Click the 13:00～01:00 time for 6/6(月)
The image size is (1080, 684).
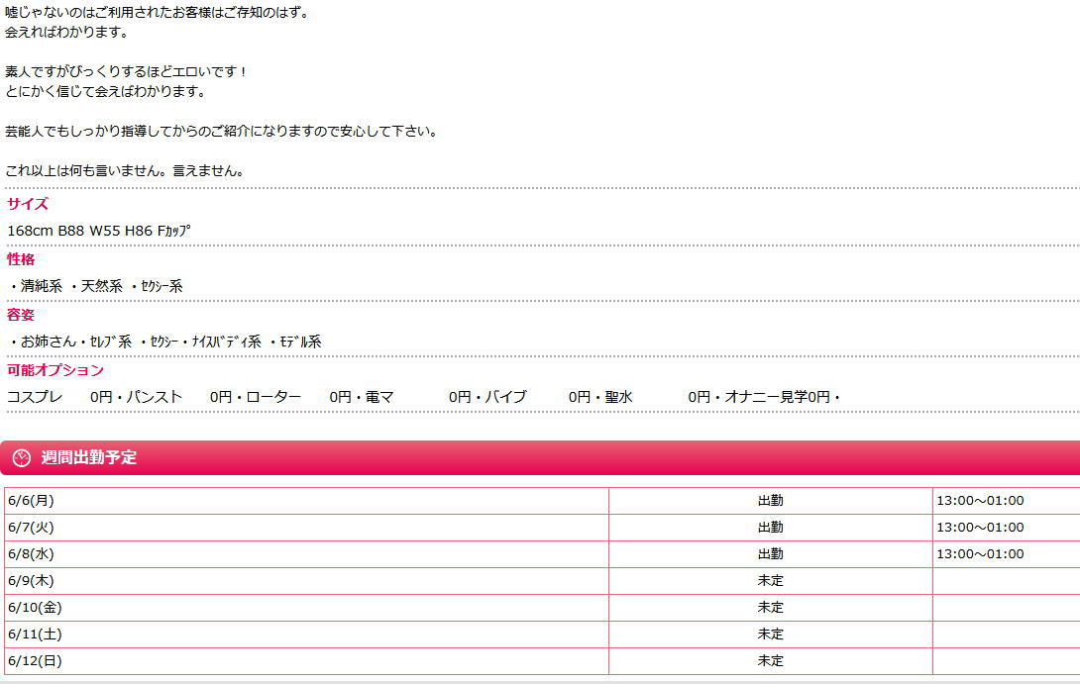coord(980,501)
